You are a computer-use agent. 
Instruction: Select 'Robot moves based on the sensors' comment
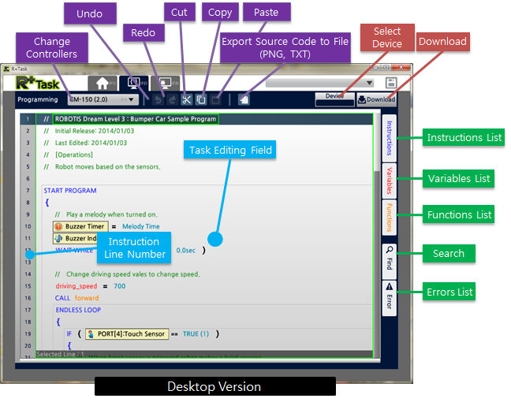107,167
